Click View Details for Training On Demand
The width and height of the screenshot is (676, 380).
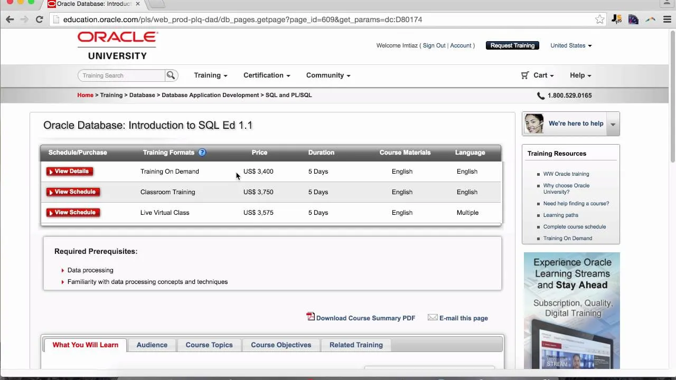[70, 172]
